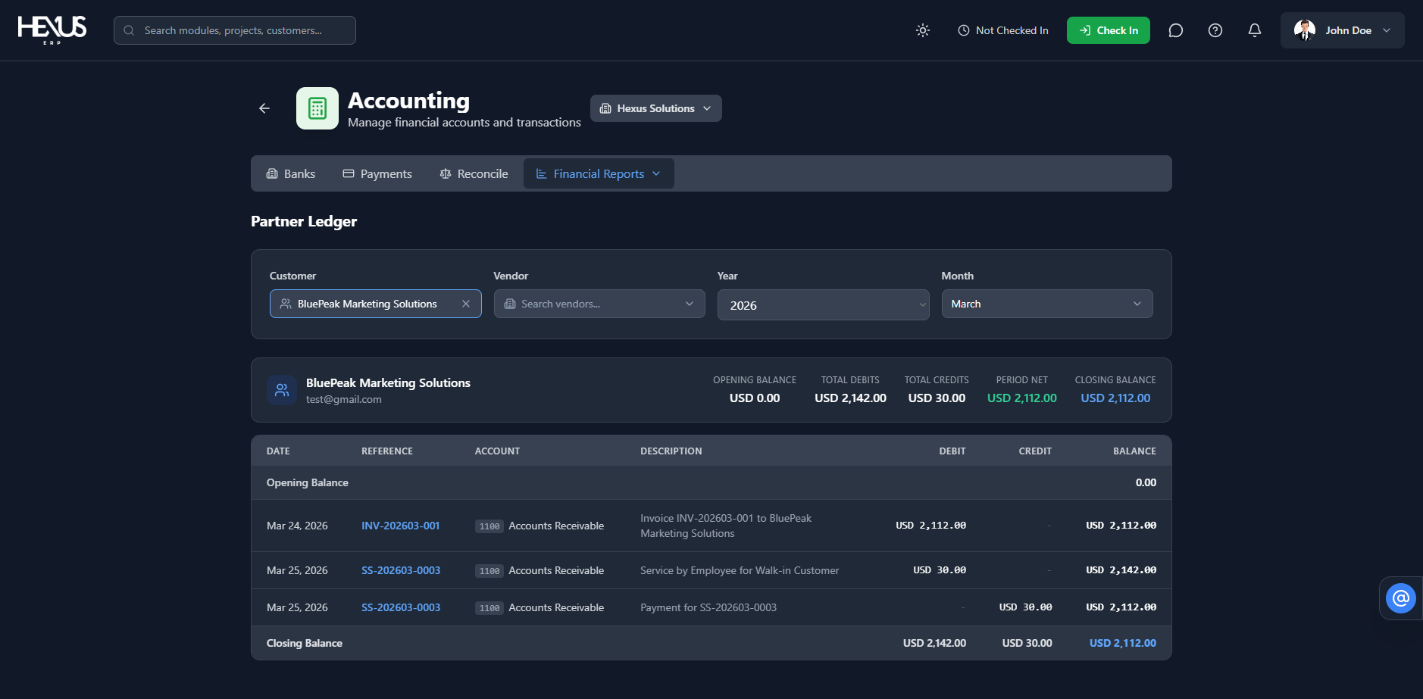Screen dimensions: 1423x699
Task: Open SS-202603-0003 link in the Payment row
Action: click(x=401, y=607)
